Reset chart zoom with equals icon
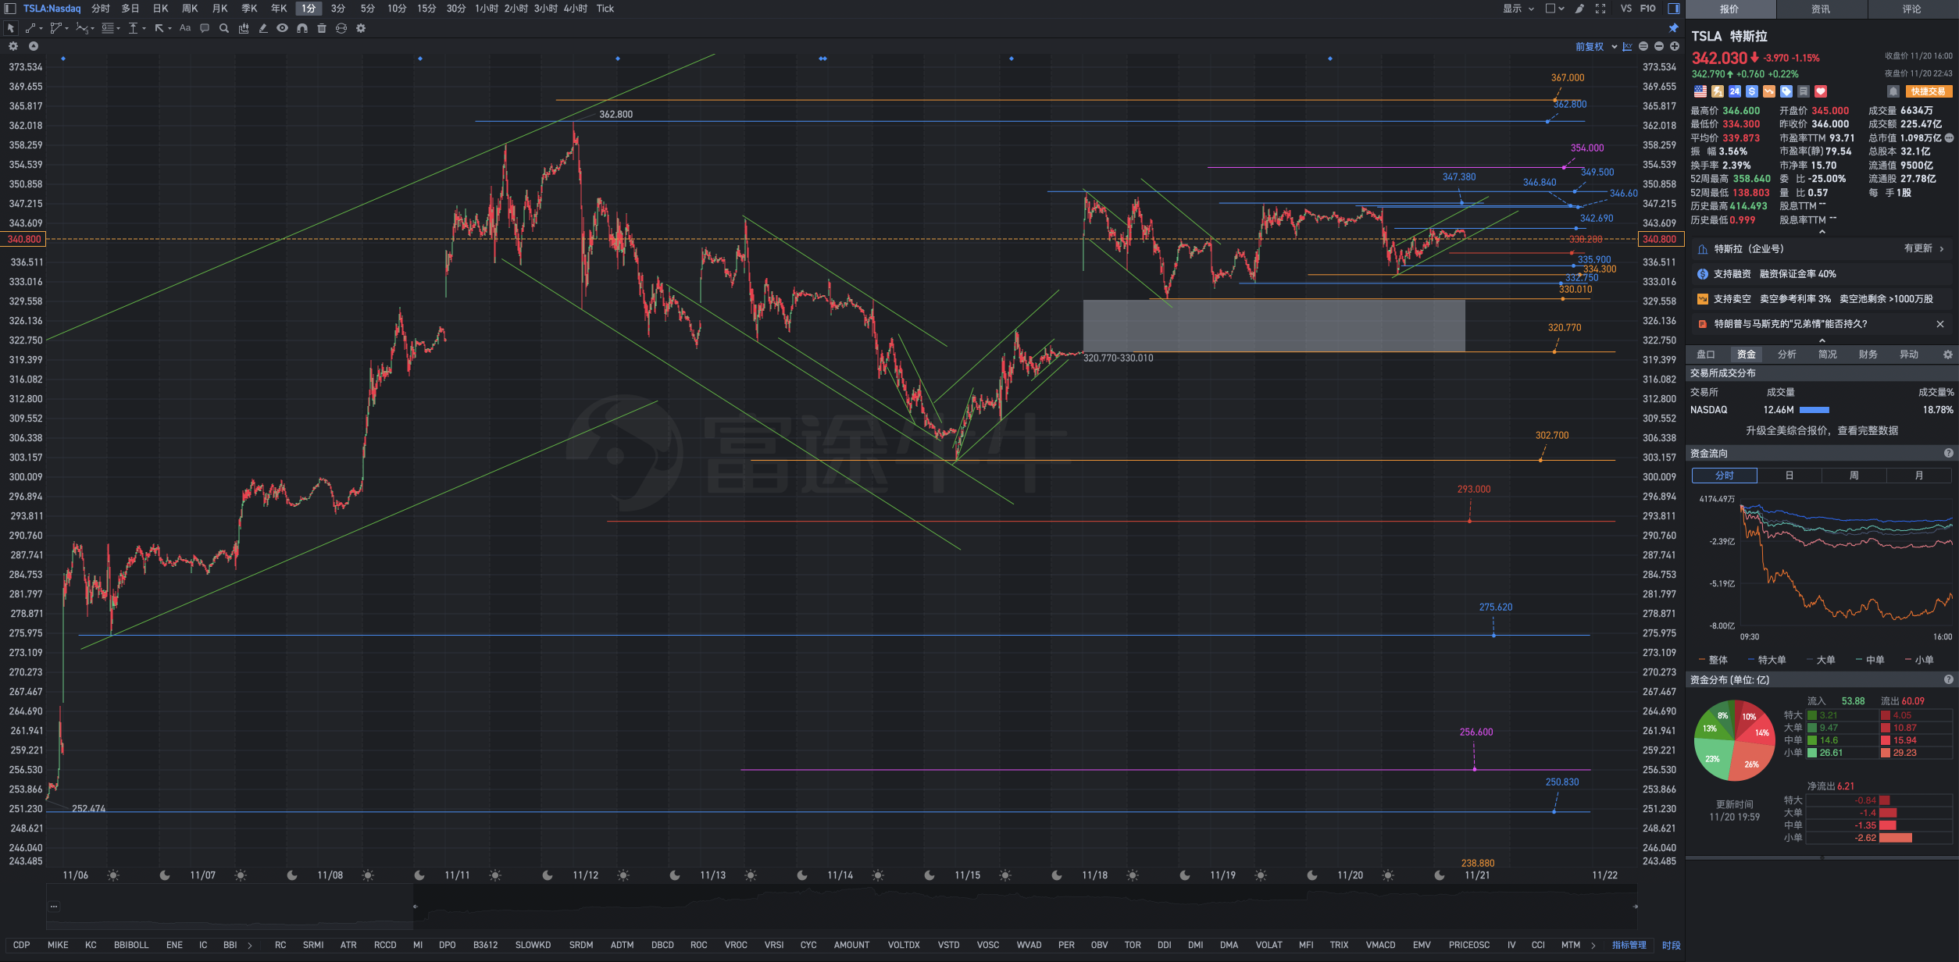 pyautogui.click(x=1643, y=47)
